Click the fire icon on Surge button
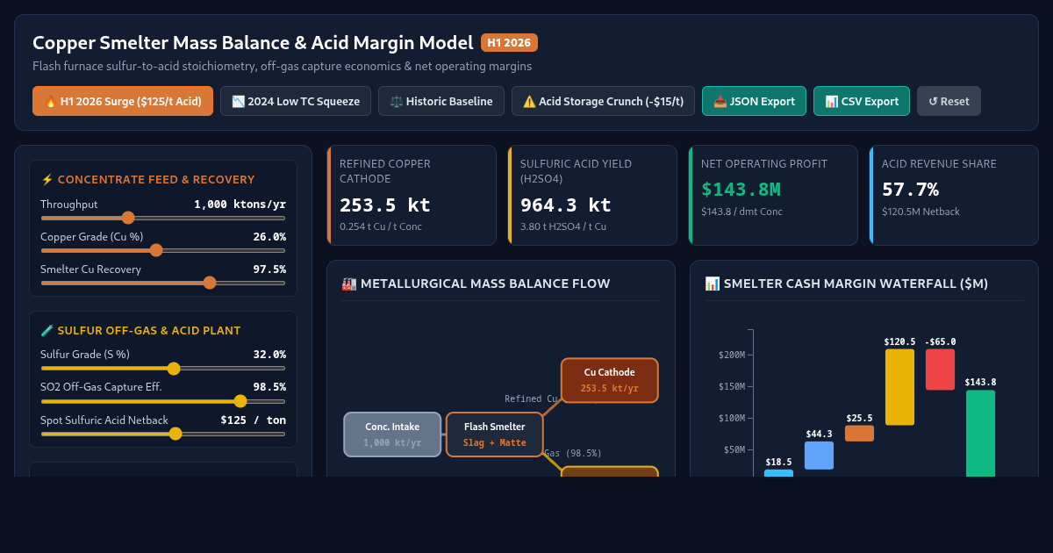The image size is (1053, 553). (50, 101)
